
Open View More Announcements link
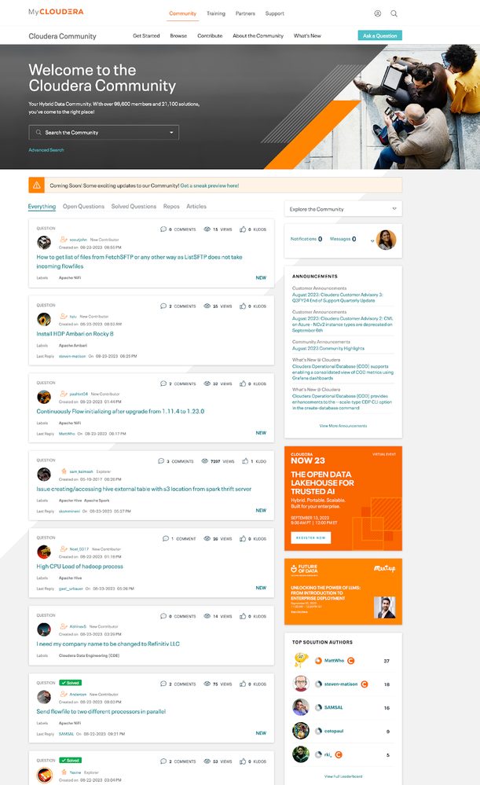[343, 426]
